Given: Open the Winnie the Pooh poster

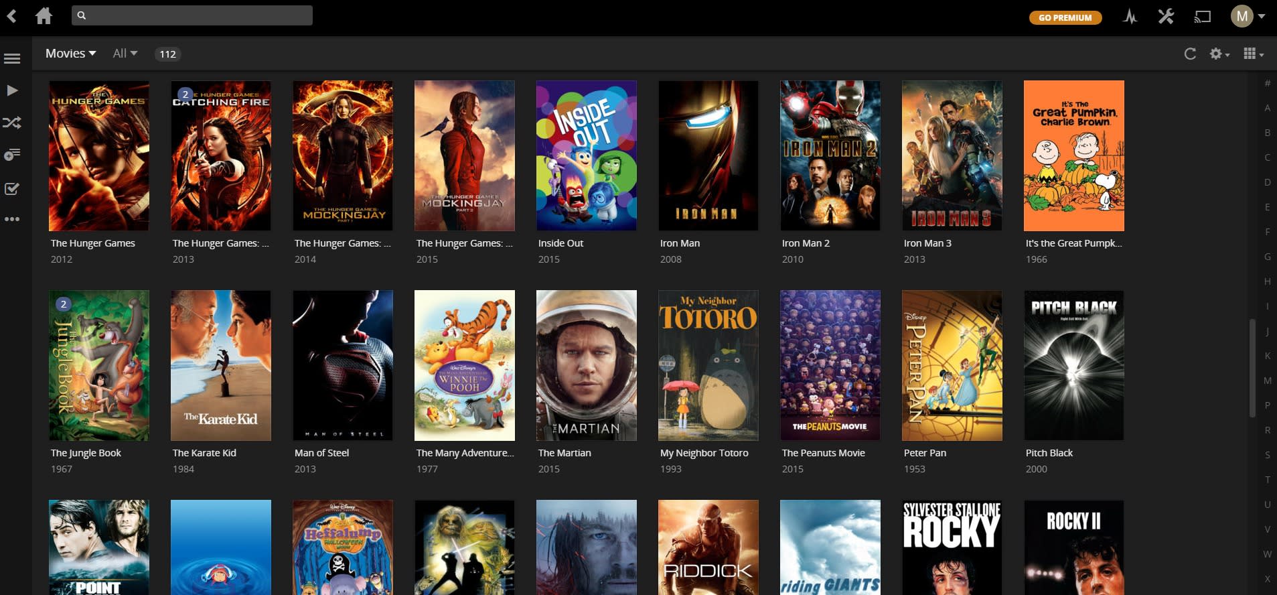Looking at the screenshot, I should (465, 365).
